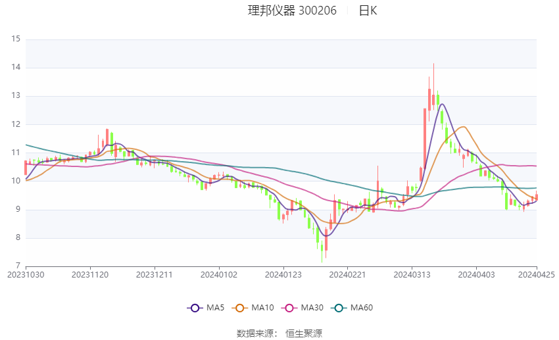Toggle the MA5 legend series

[x=206, y=308]
